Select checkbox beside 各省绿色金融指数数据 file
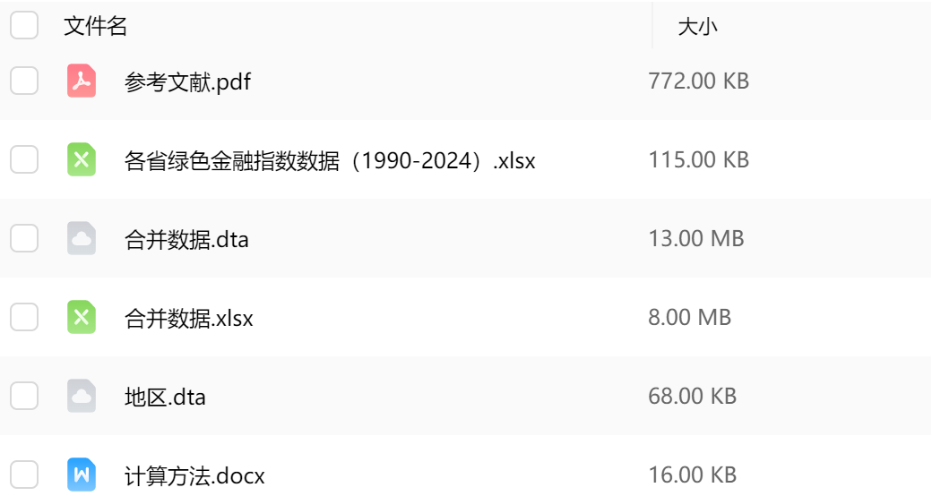Screen dimensions: 932x496 24,160
